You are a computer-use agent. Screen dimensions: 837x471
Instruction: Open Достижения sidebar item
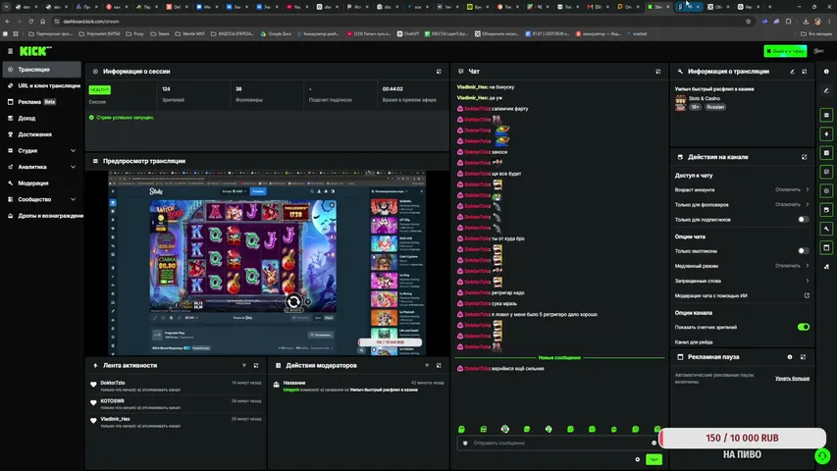point(41,134)
